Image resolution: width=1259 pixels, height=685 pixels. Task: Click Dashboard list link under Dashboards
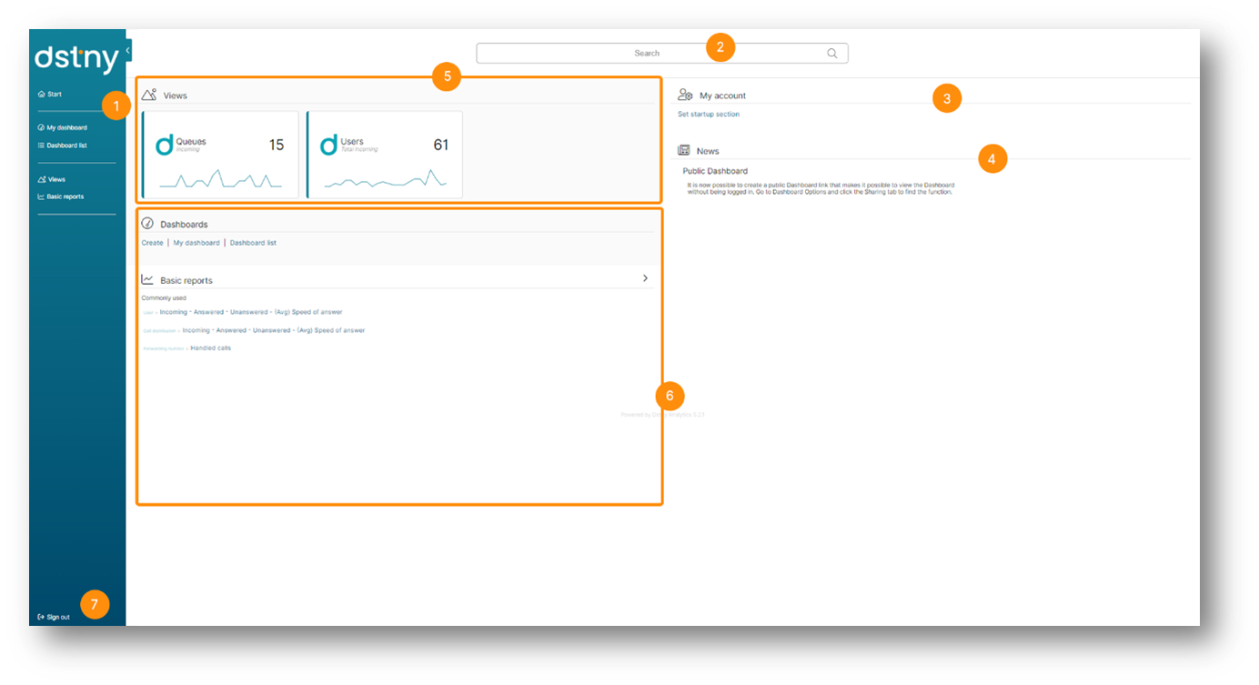coord(253,243)
